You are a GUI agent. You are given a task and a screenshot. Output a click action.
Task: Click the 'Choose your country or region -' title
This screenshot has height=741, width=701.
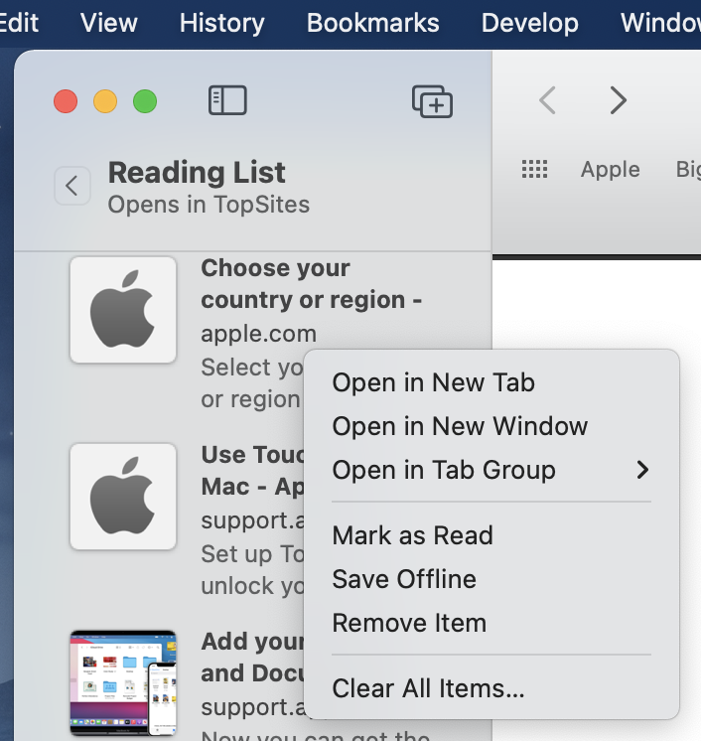click(312, 284)
